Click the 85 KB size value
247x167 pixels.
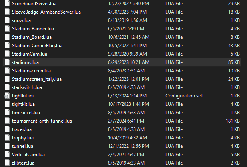[234, 62]
